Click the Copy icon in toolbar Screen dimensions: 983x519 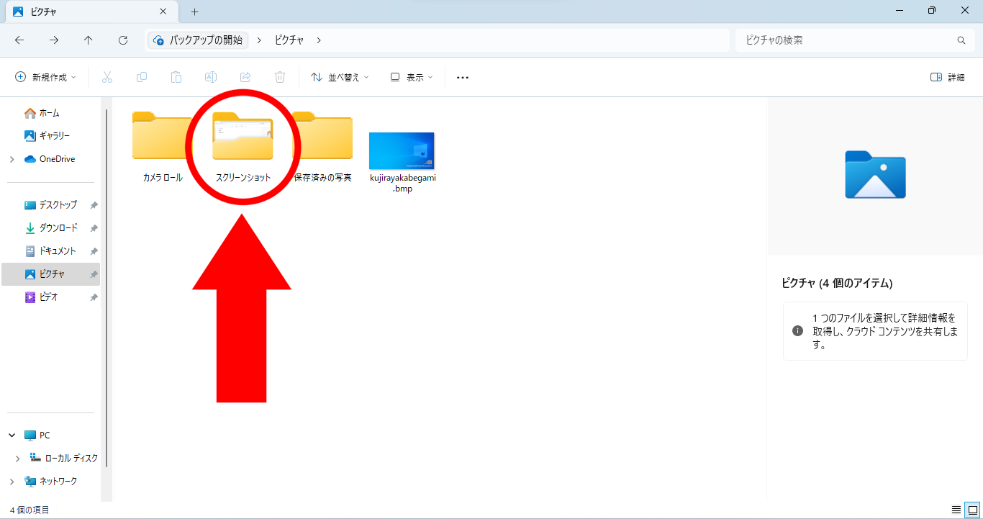coord(142,77)
